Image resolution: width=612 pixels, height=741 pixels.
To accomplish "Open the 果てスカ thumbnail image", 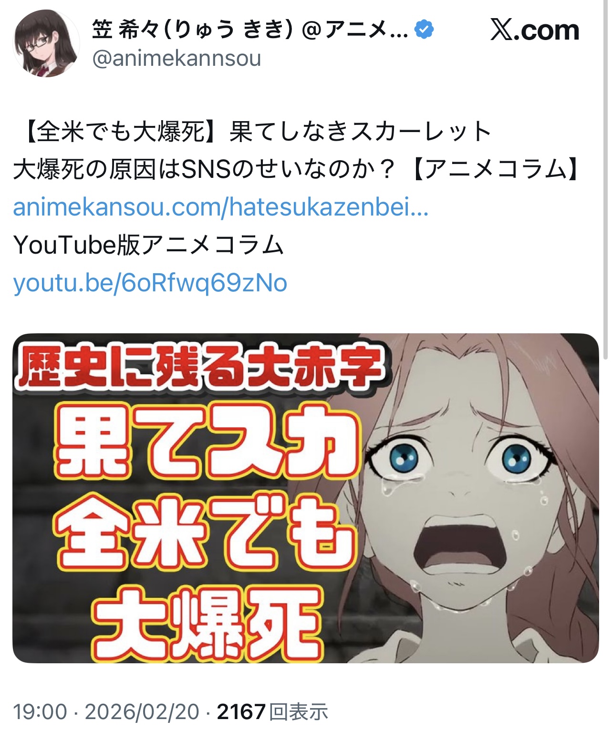I will click(x=305, y=498).
